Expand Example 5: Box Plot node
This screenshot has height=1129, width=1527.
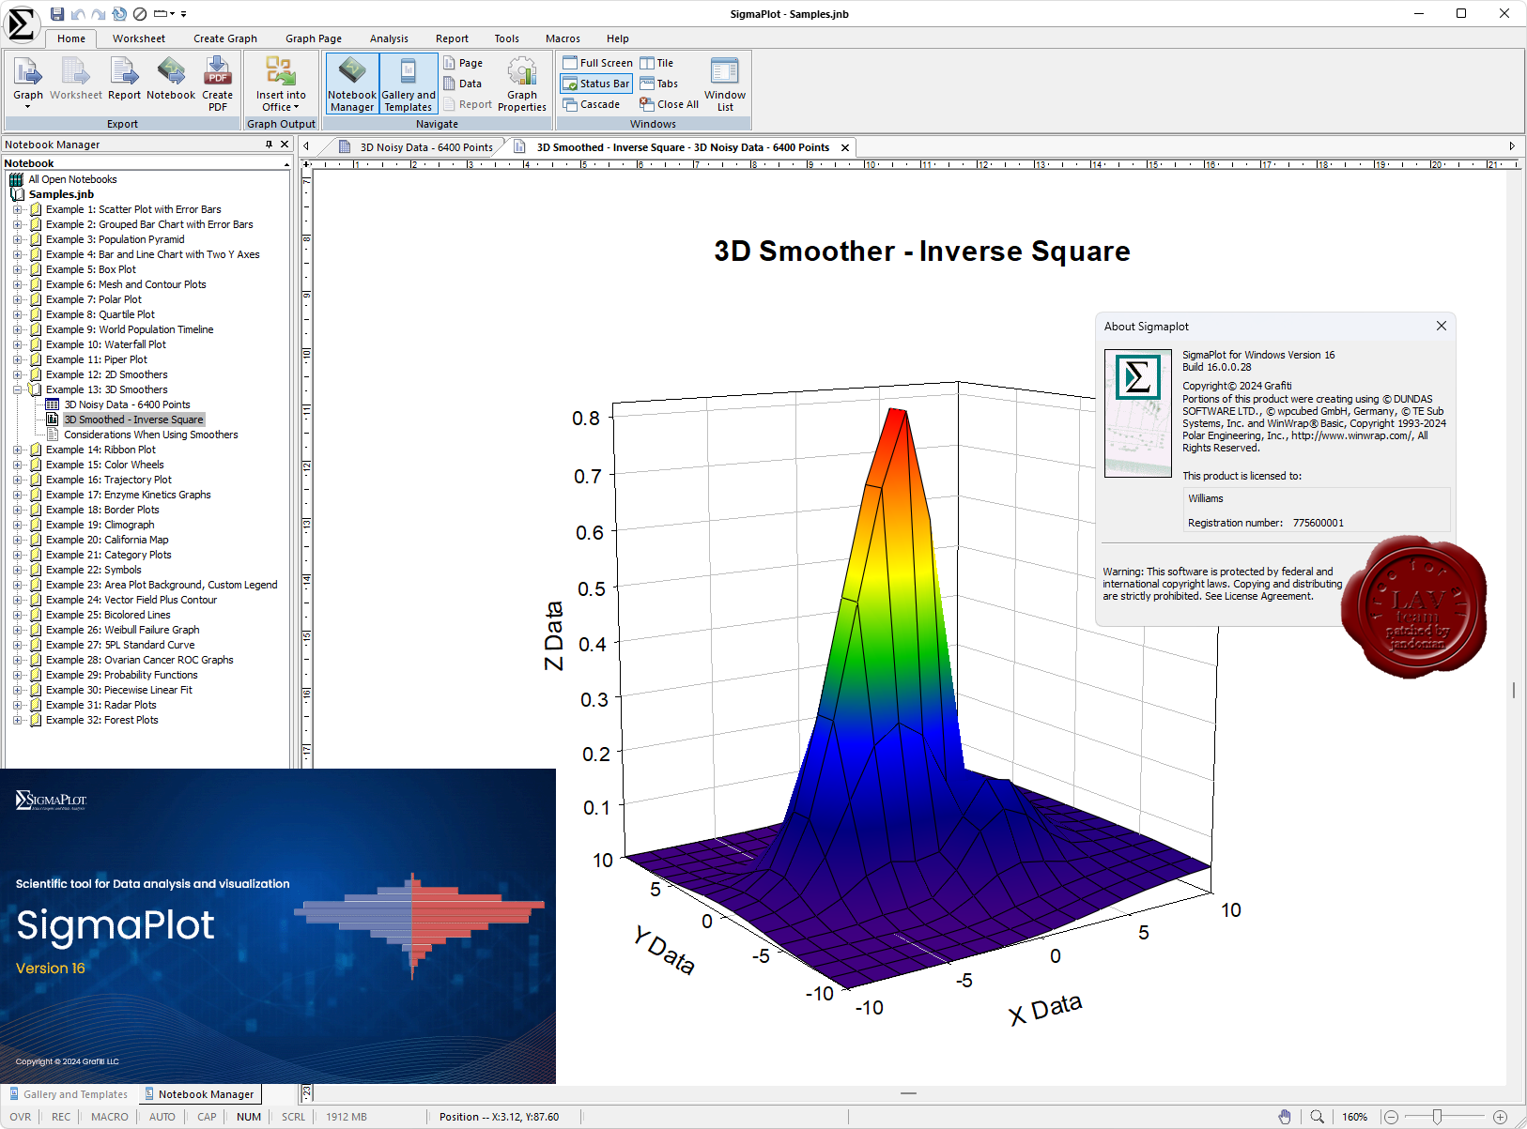[17, 269]
